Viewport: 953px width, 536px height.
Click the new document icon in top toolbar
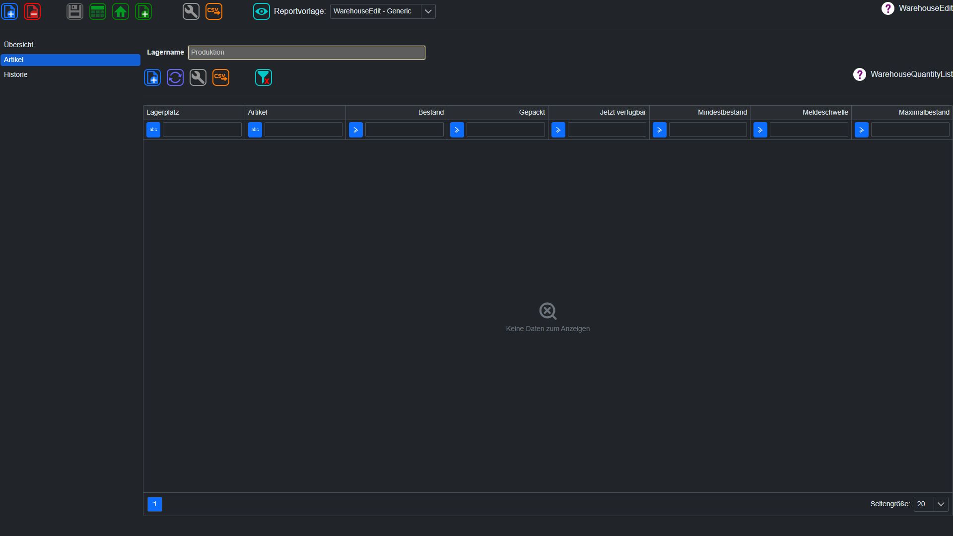10,11
